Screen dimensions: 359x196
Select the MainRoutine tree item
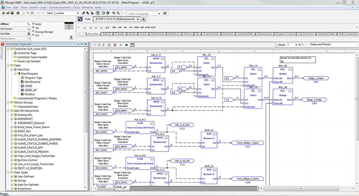pyautogui.click(x=32, y=82)
